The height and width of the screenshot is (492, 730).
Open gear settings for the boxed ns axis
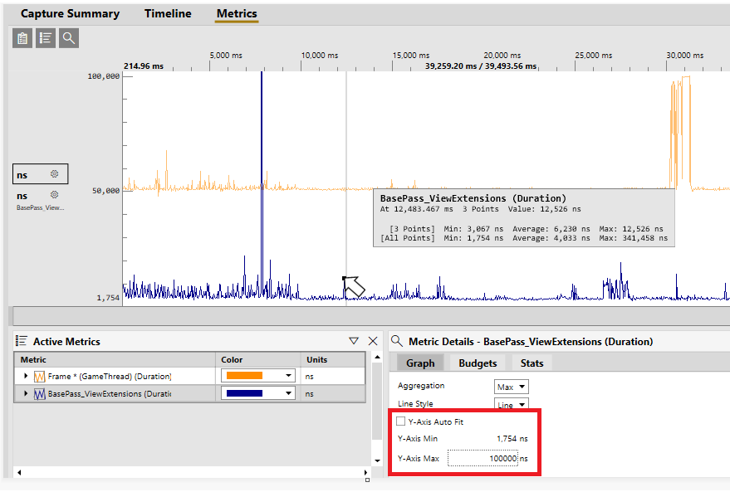55,174
